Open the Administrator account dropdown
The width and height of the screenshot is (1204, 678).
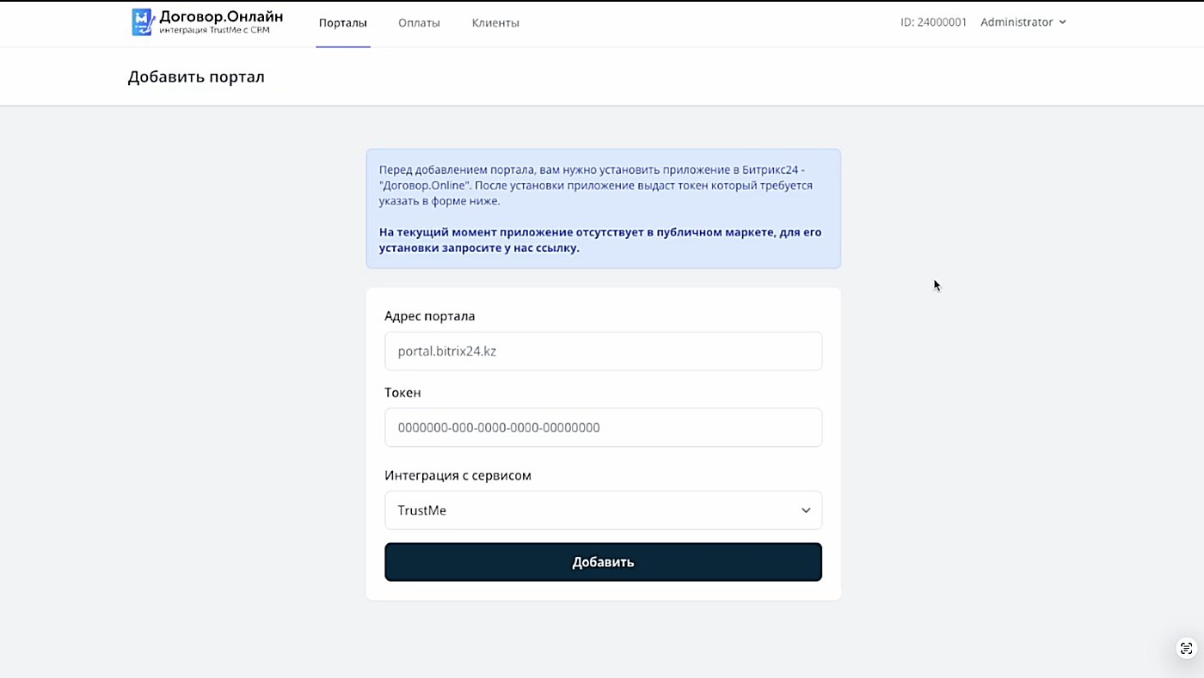pyautogui.click(x=1023, y=22)
